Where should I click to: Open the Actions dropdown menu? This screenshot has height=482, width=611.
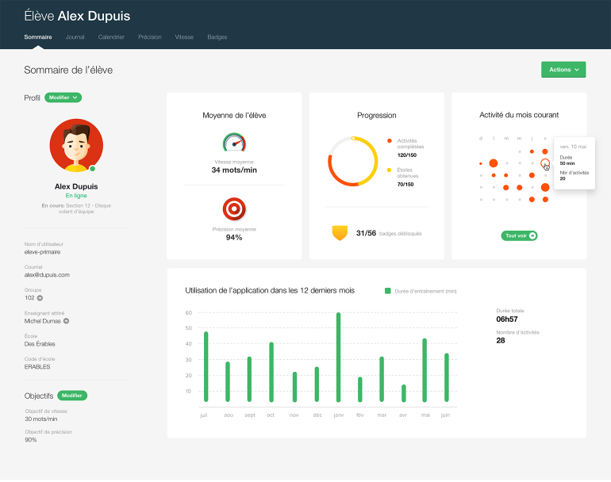[563, 70]
